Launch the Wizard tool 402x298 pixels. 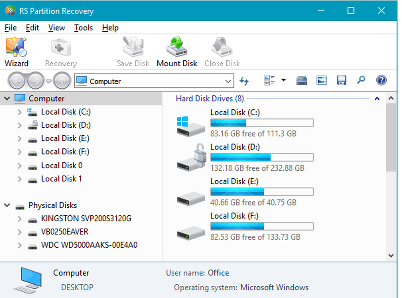pos(16,52)
